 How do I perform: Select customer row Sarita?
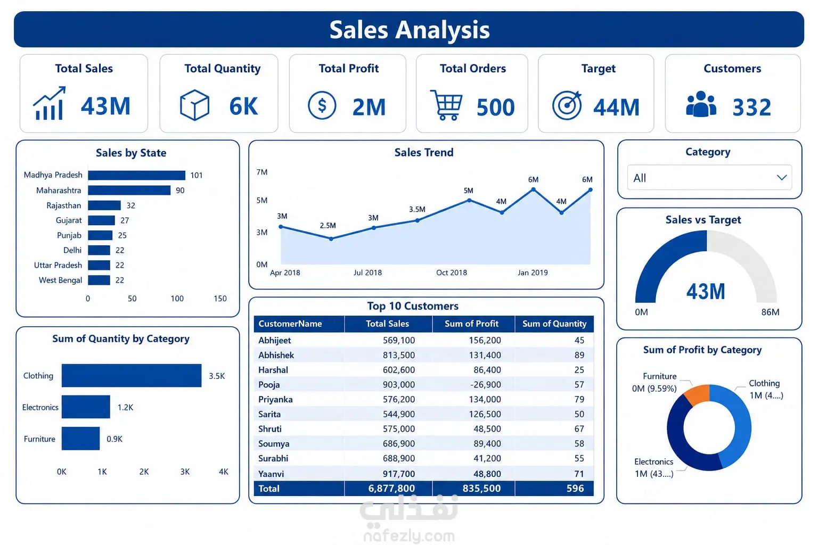coord(423,414)
